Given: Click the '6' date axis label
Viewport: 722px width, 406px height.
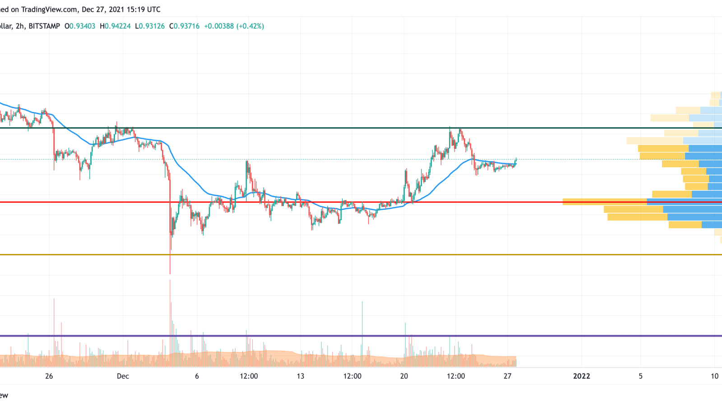Looking at the screenshot, I should click(197, 376).
